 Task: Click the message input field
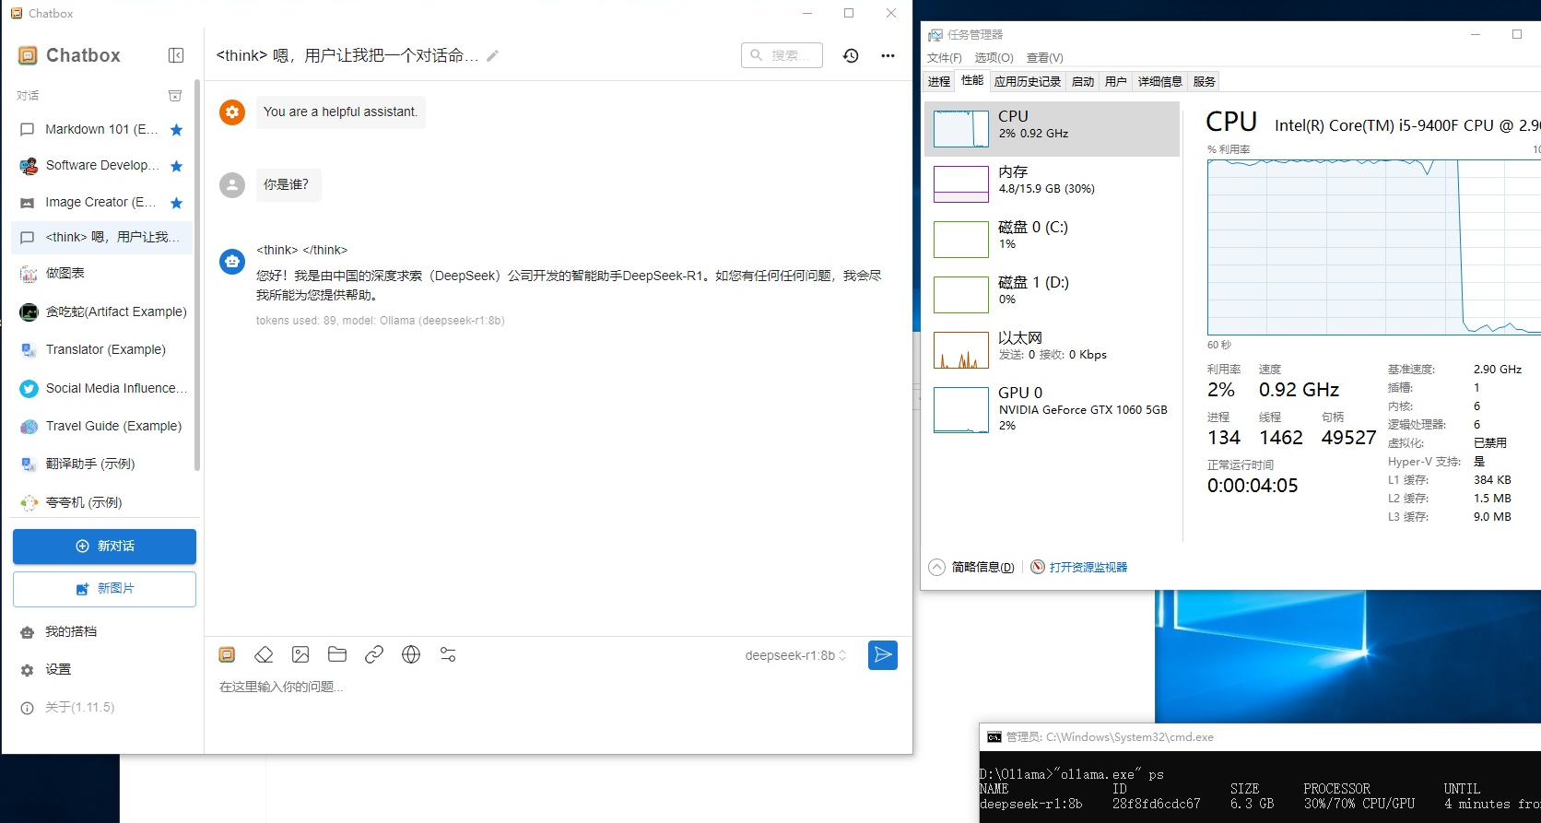click(553, 688)
